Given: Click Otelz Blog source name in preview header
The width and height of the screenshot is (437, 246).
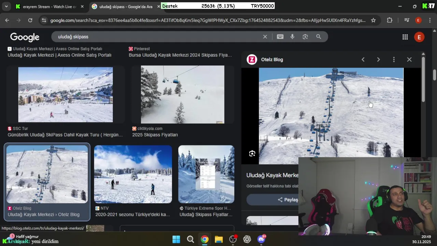Looking at the screenshot, I should pyautogui.click(x=272, y=59).
